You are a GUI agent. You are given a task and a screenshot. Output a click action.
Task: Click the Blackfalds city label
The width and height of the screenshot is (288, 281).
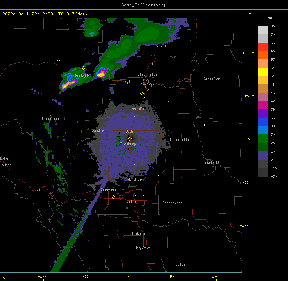click(x=147, y=74)
